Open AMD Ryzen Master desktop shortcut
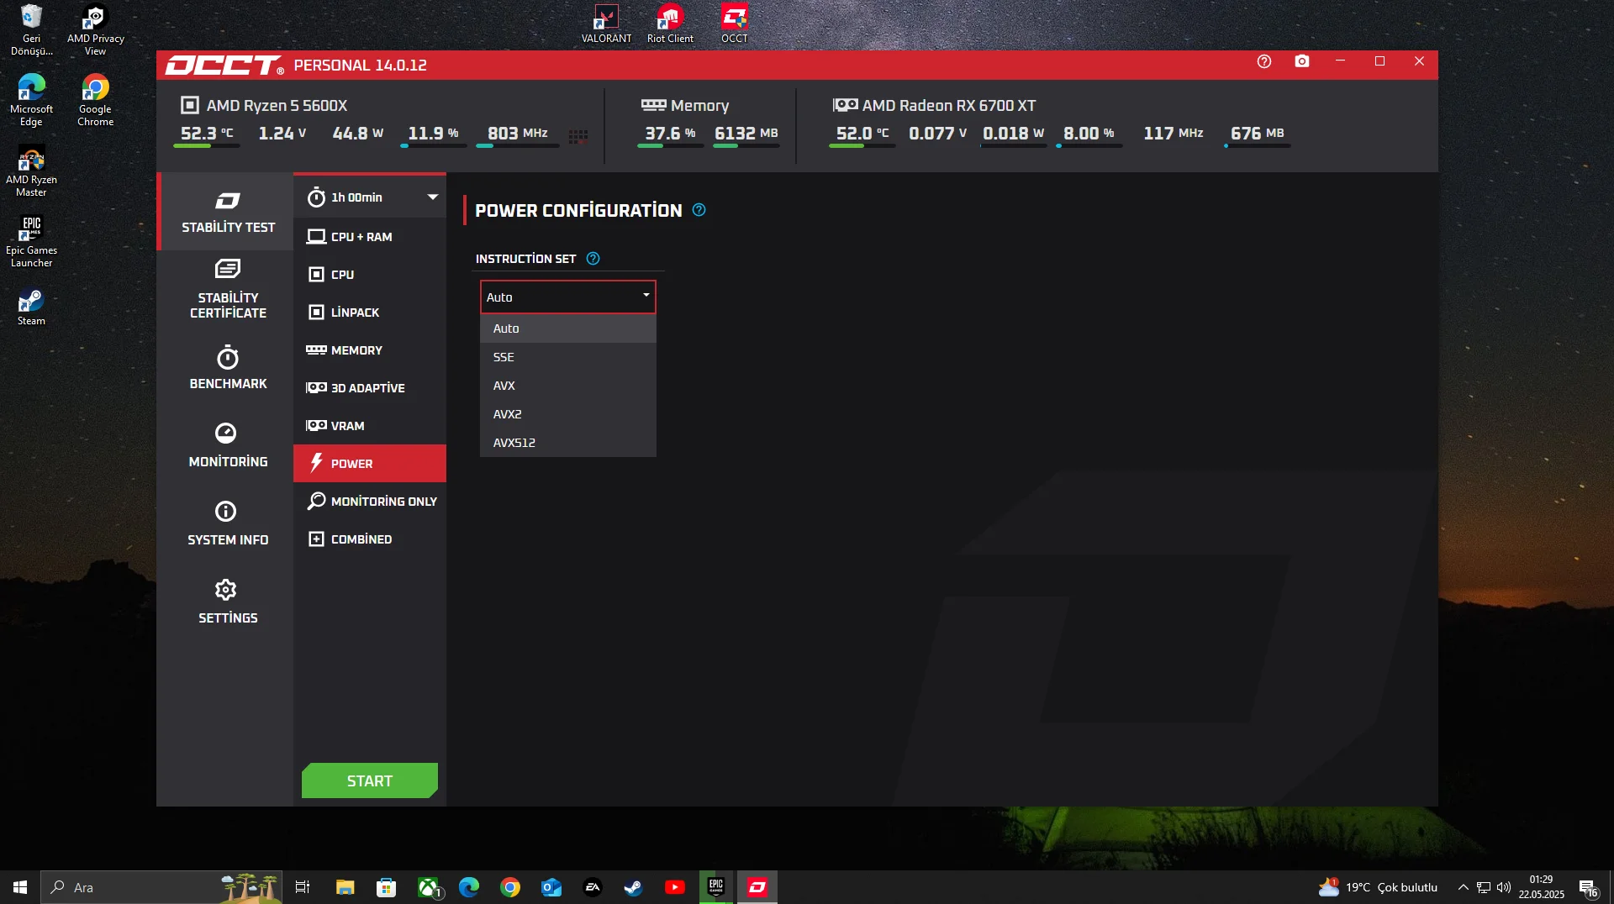 click(31, 171)
